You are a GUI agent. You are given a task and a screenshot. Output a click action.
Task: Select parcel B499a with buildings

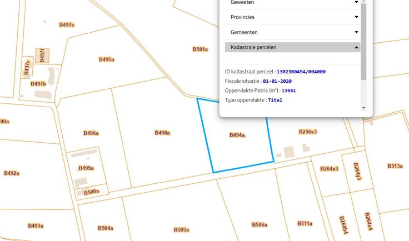click(x=86, y=168)
